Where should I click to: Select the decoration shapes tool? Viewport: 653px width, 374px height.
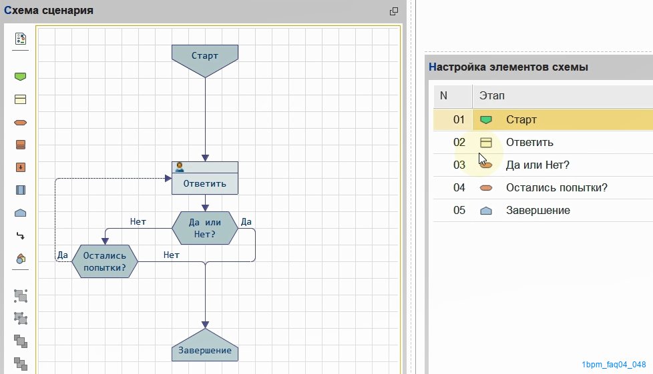click(x=21, y=259)
